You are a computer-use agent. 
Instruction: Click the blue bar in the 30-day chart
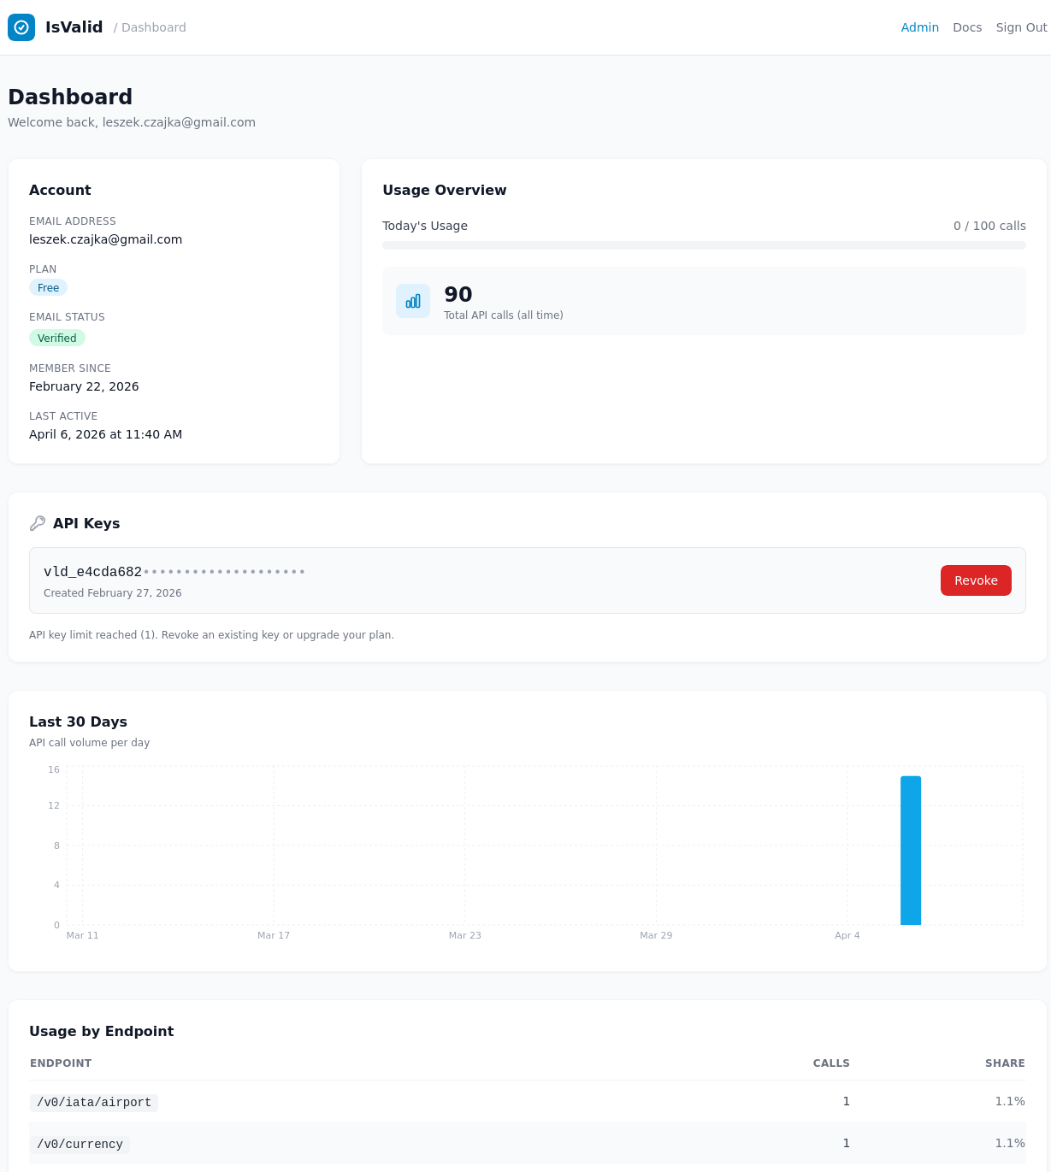click(x=911, y=851)
